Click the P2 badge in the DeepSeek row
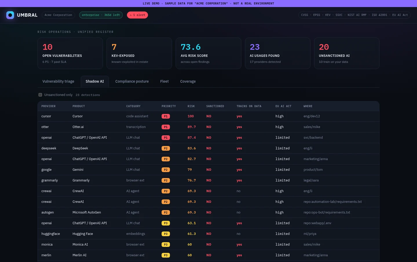417x262 pixels. [166, 148]
